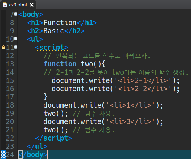This screenshot has width=191, height=159.
Task: Click the two(); call on line 19
Action: (x=56, y=114)
